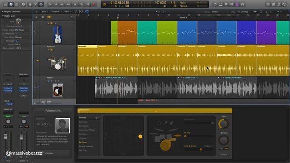Open Freeze Mode Pre Fader dropdown
290x163 pixels.
click(23, 30)
